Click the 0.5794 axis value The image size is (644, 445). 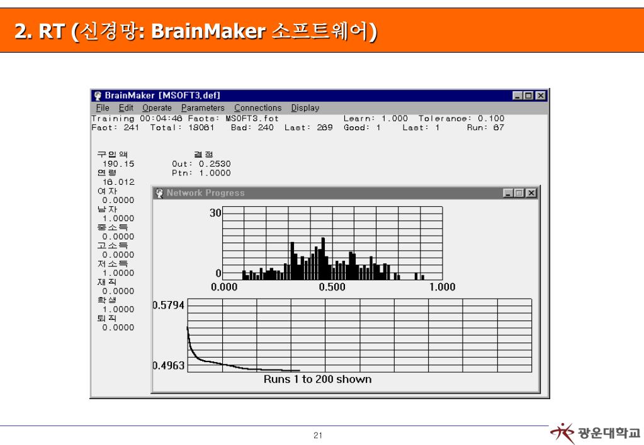coord(168,305)
